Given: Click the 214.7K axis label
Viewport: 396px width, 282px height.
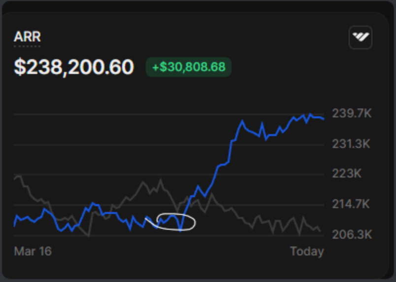Looking at the screenshot, I should pos(351,204).
